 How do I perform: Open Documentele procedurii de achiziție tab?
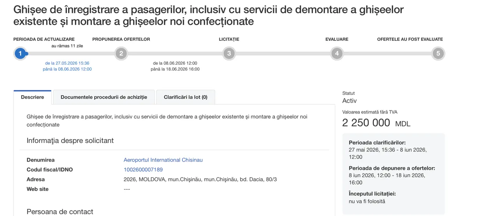(104, 97)
